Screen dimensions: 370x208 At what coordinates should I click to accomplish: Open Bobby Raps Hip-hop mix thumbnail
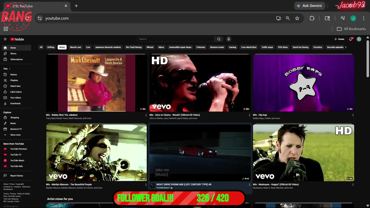(304, 83)
